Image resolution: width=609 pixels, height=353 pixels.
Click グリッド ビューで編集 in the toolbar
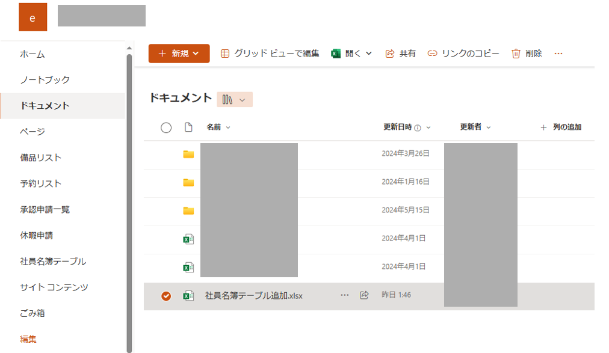[x=270, y=54]
